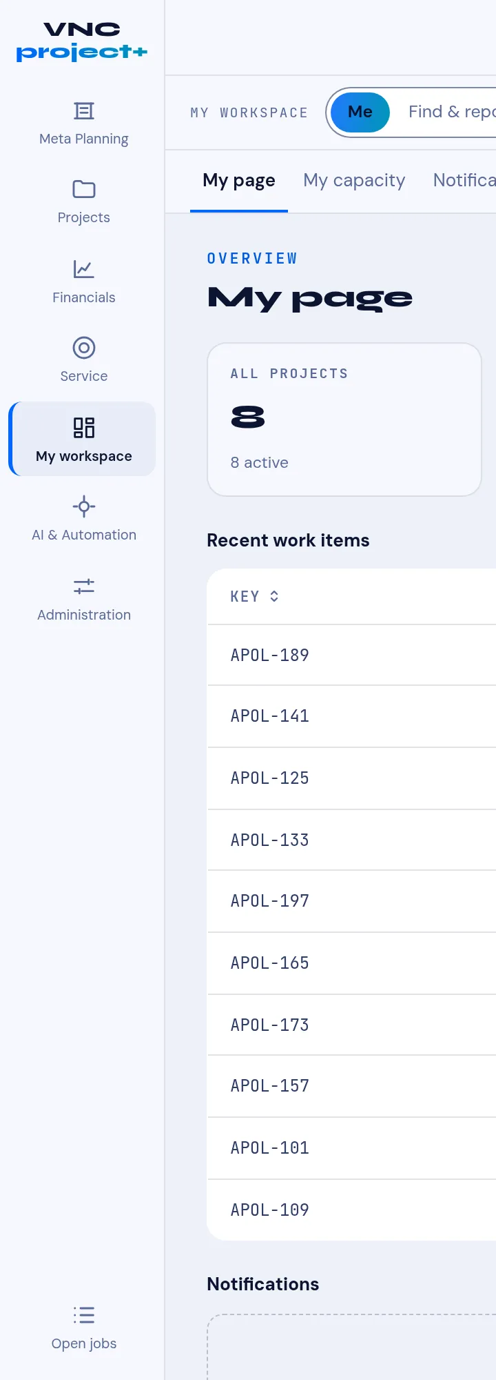
Task: Click the Notifications section heading
Action: 263,1284
